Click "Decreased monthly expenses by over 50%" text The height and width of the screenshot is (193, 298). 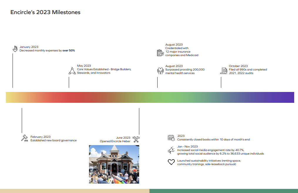click(x=47, y=51)
